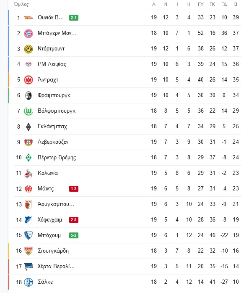Image resolution: width=241 pixels, height=293 pixels.
Task: Click the Eintracht Frankfurt eagle crest
Action: [x=29, y=80]
